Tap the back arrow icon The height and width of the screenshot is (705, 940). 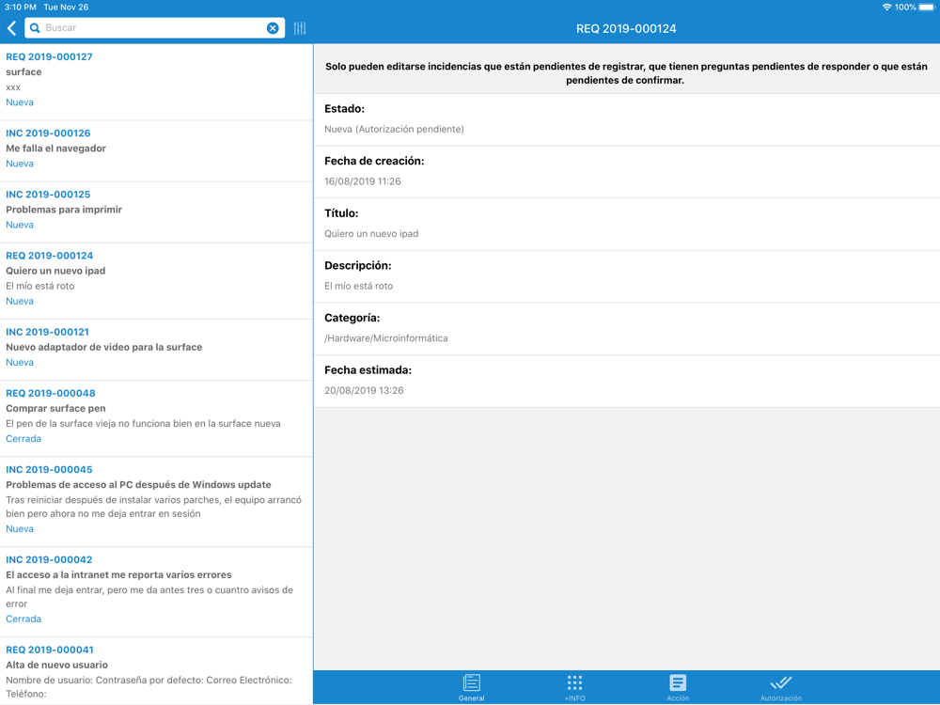point(12,28)
